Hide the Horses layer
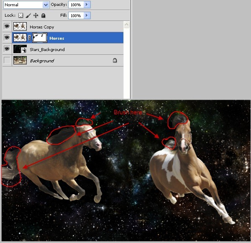 [7, 38]
